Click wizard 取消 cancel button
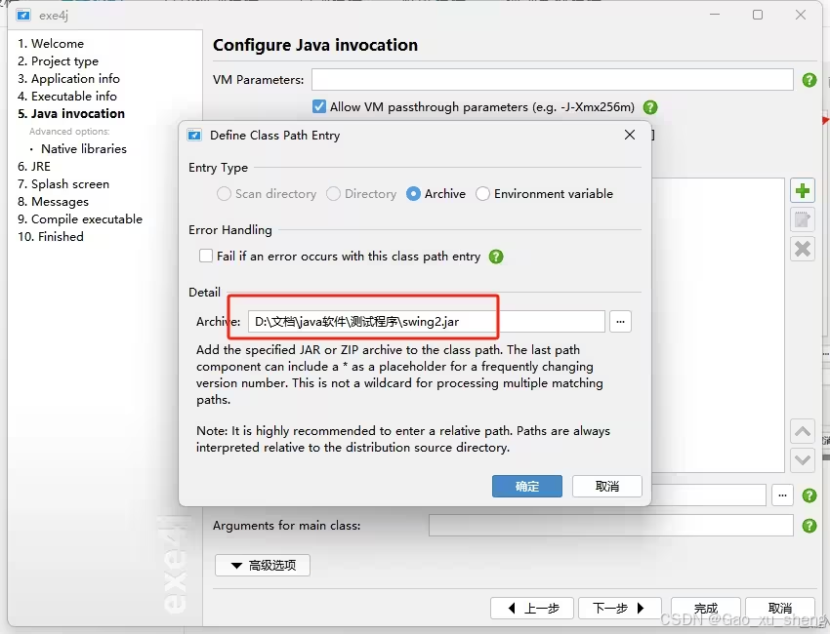 pyautogui.click(x=780, y=608)
